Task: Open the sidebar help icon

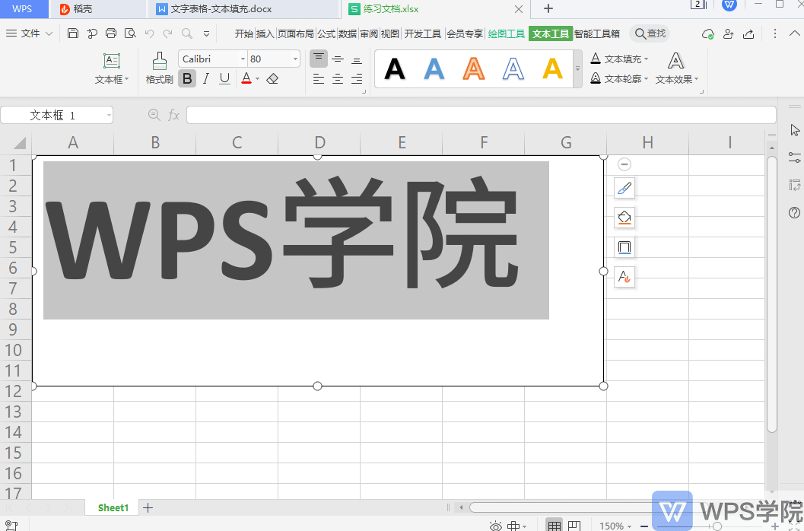Action: tap(794, 212)
